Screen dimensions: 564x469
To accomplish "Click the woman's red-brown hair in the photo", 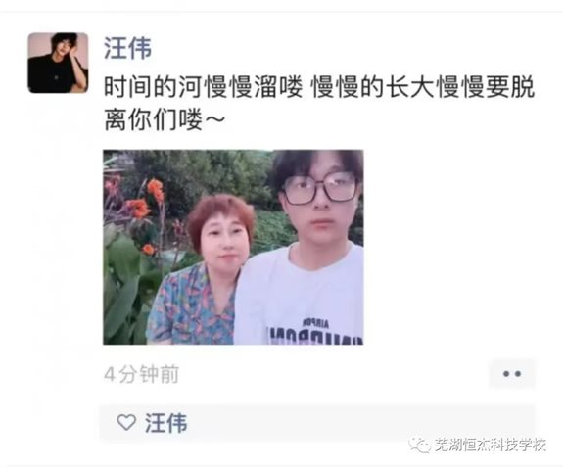I will click(x=219, y=214).
